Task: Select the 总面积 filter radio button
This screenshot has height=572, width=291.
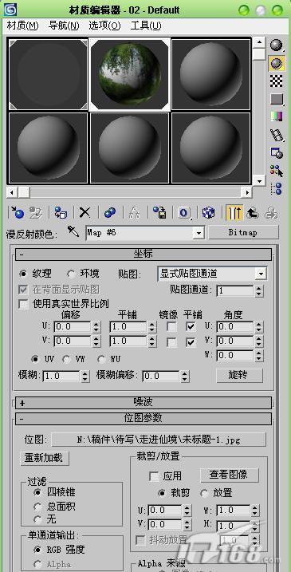Action: click(37, 507)
